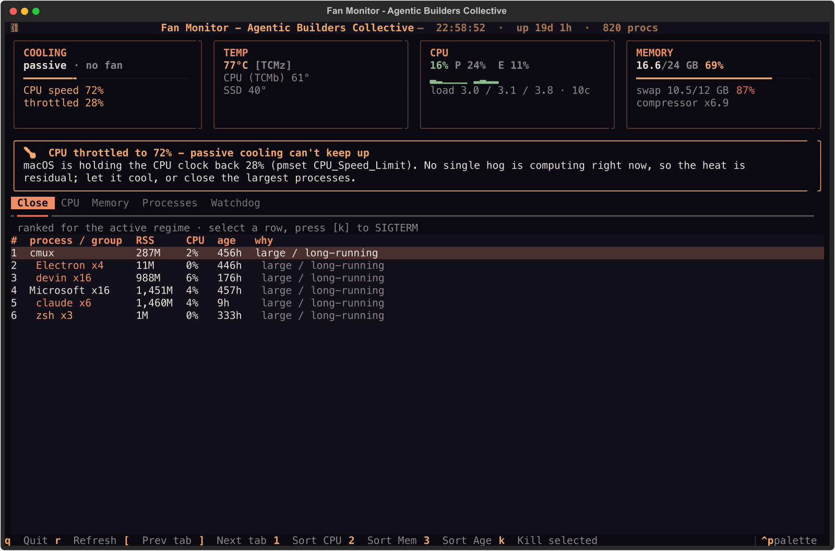This screenshot has width=835, height=551.
Task: Click the COOLING panel title
Action: [45, 53]
